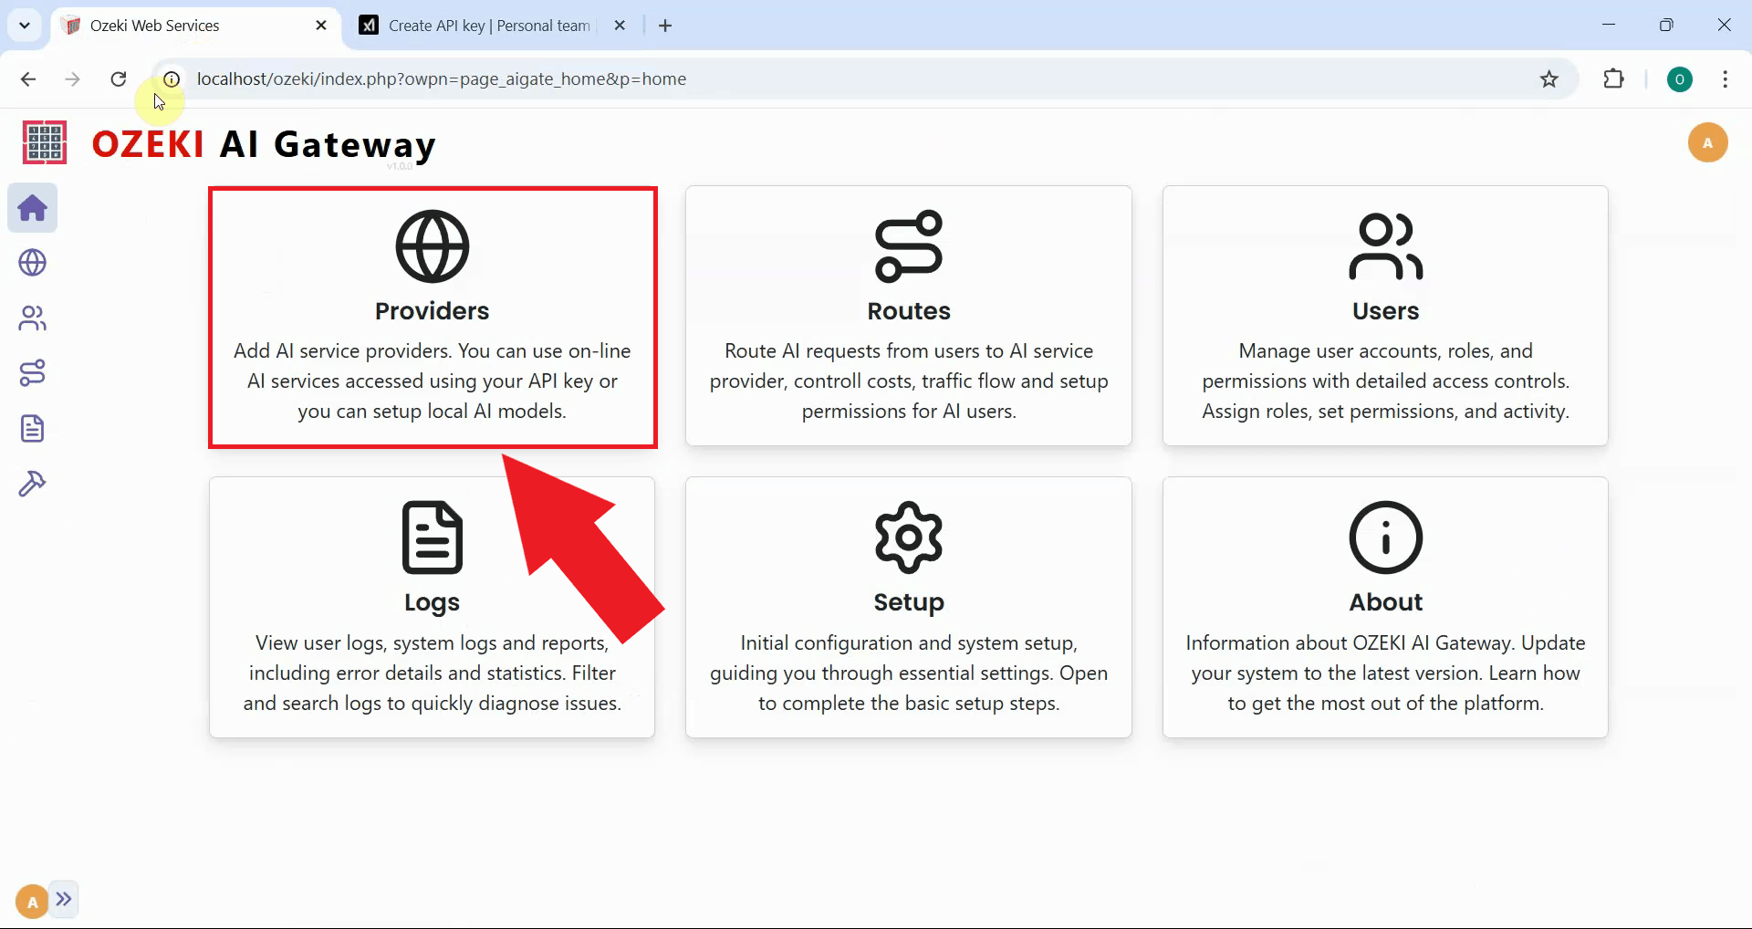The width and height of the screenshot is (1752, 929).
Task: Open Routes via the routing sidebar icon
Action: tap(32, 372)
